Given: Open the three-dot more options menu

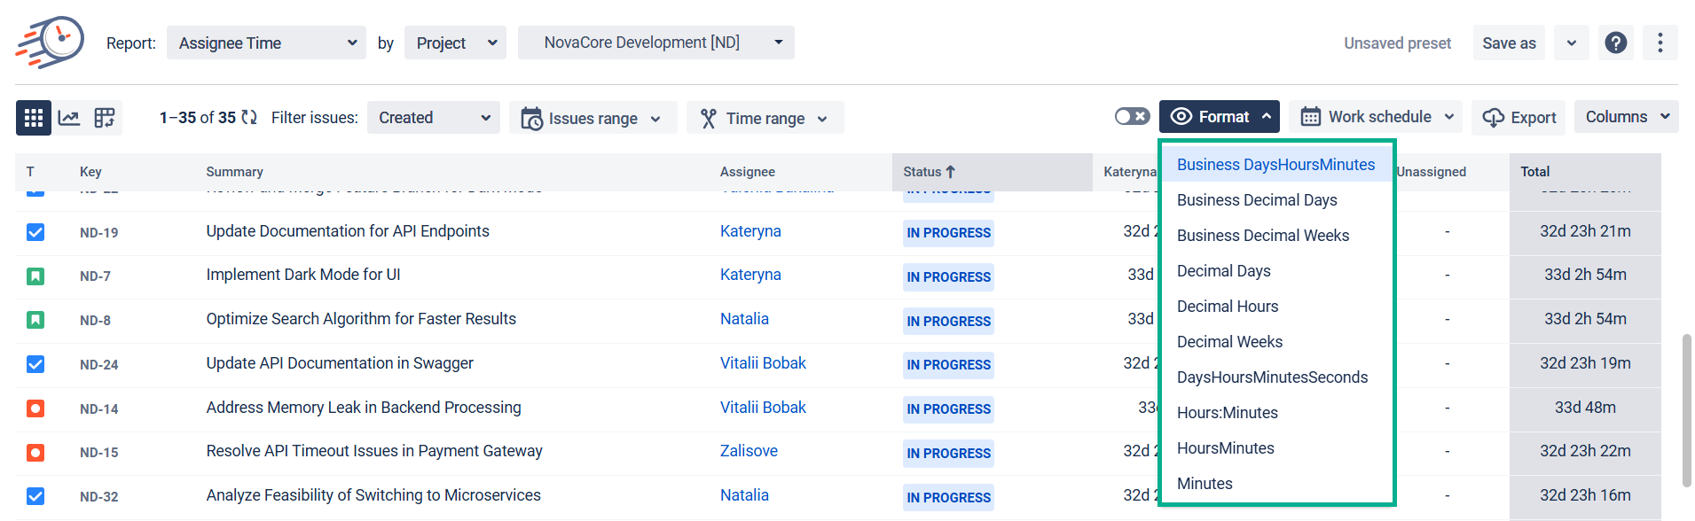Looking at the screenshot, I should (x=1660, y=43).
